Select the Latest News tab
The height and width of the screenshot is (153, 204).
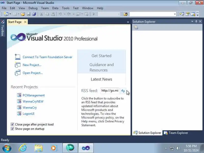click(101, 79)
